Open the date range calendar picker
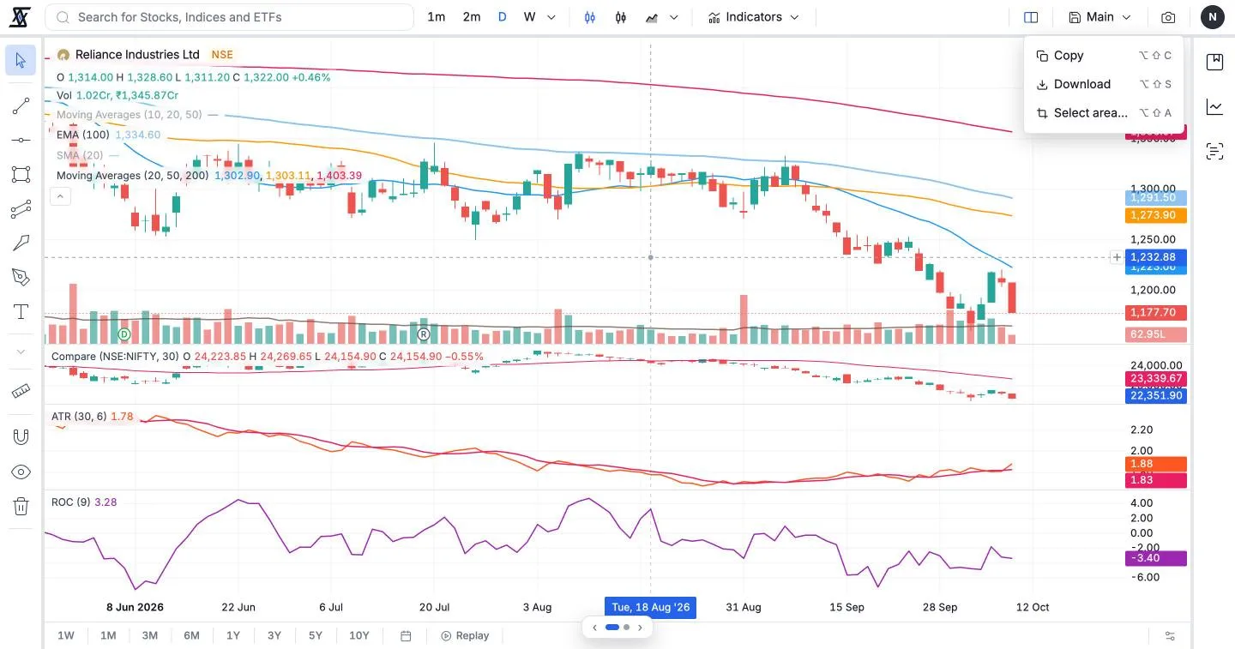 point(407,635)
